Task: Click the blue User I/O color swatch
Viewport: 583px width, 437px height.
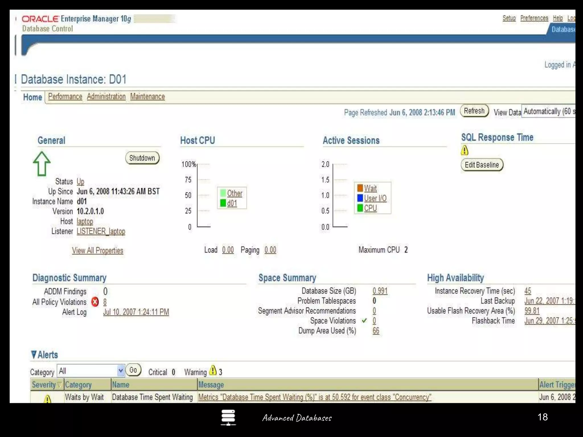Action: 360,198
